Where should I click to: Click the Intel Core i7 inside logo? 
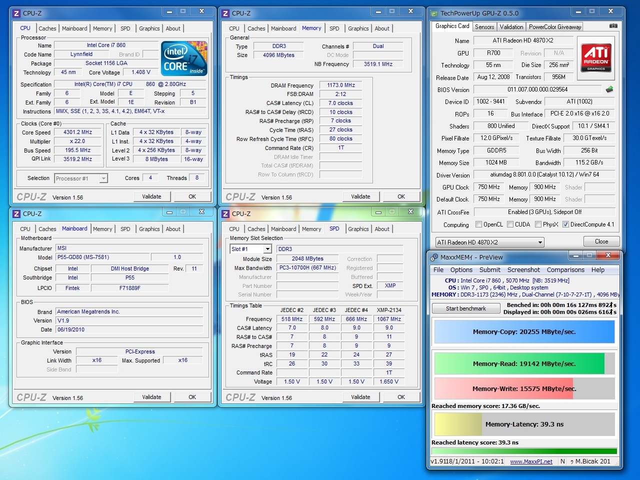(x=183, y=58)
